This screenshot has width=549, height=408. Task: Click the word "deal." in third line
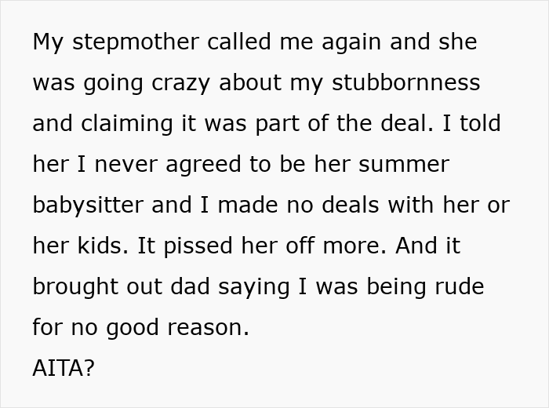point(407,123)
